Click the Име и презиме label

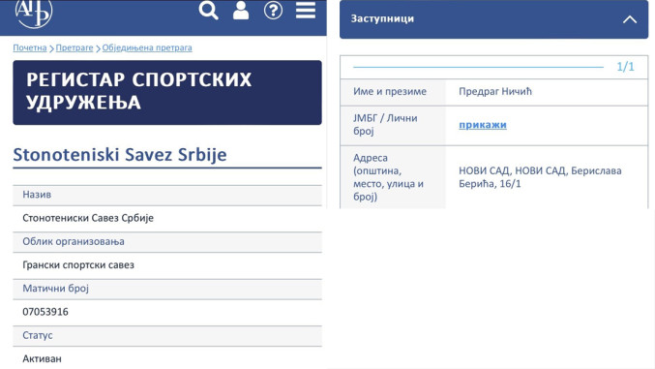390,91
